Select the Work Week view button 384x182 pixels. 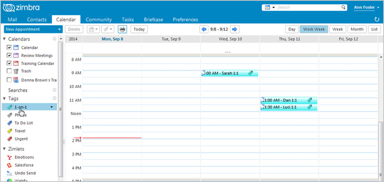314,29
